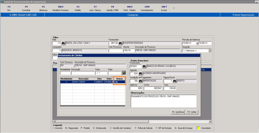
Task: Click binoculars lookup next to Fornecedor 857130
Action: pyautogui.click(x=120, y=43)
